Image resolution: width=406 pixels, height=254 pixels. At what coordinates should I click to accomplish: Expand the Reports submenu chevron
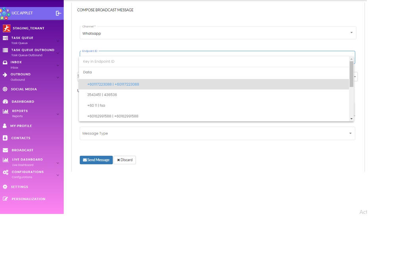click(x=58, y=114)
